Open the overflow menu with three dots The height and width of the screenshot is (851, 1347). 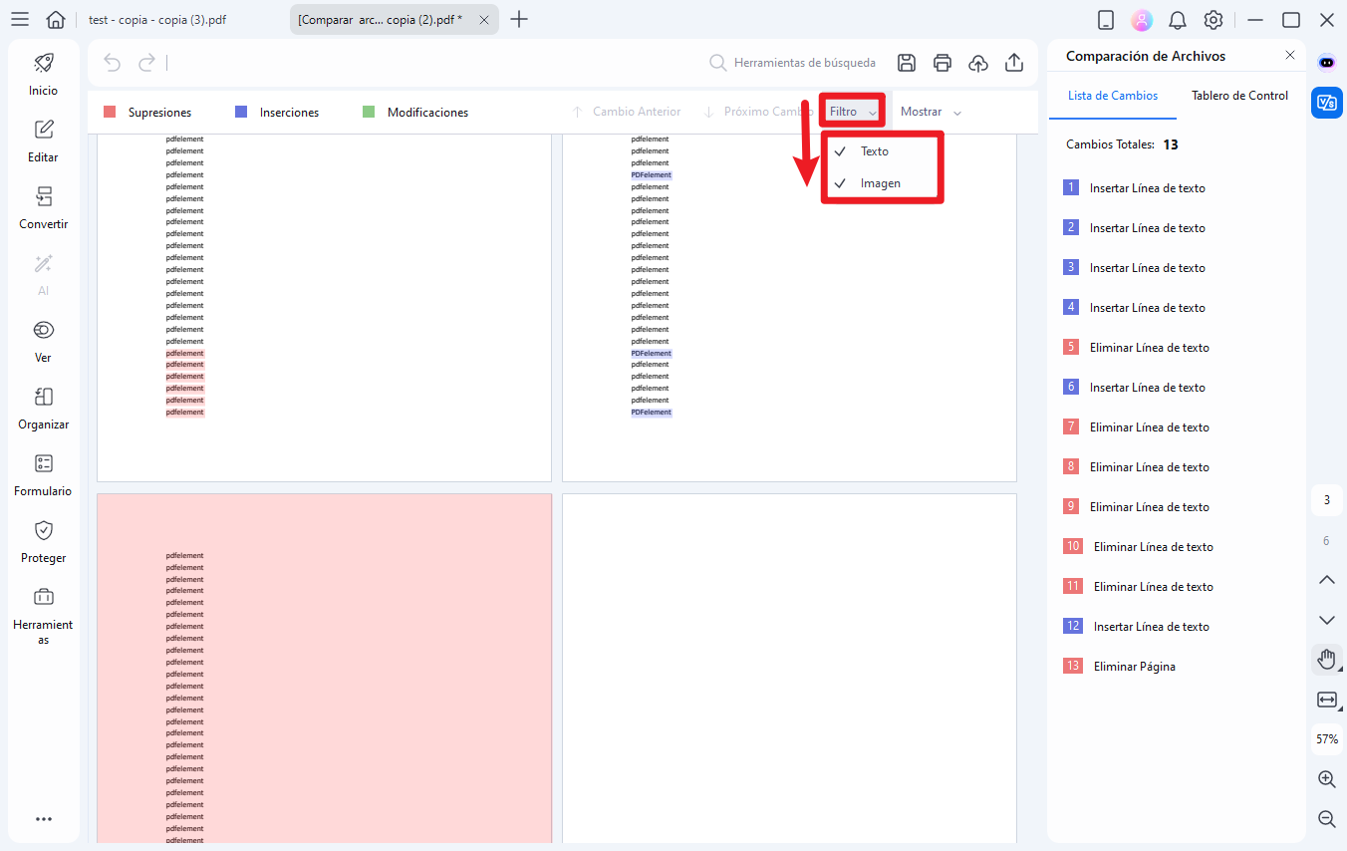tap(43, 818)
